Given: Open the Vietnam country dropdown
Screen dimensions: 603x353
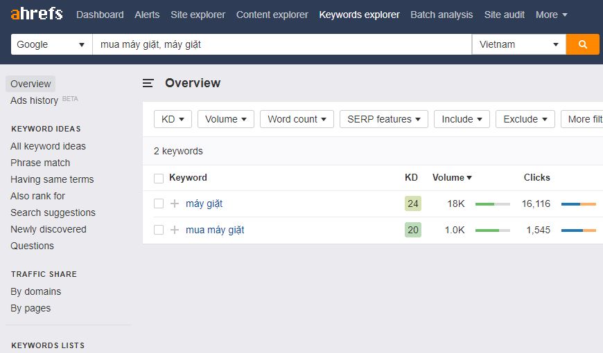Looking at the screenshot, I should coord(518,44).
